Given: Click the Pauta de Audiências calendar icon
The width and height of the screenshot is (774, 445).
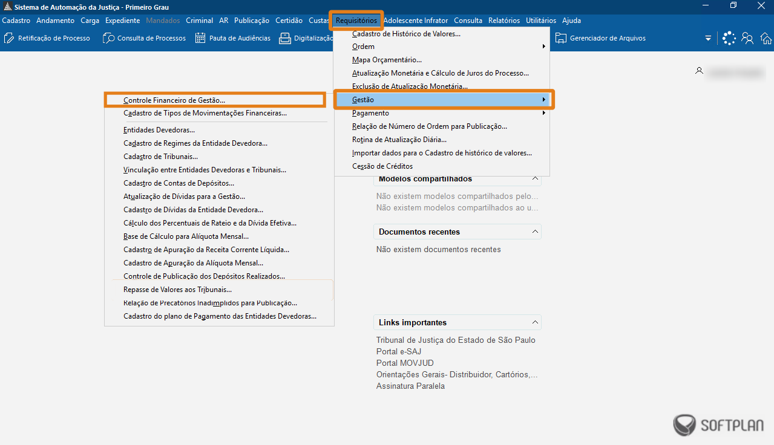Looking at the screenshot, I should click(200, 38).
